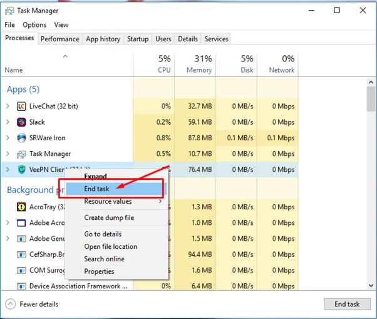
Task: Expand the Adobe Acrobat background process
Action: coord(8,222)
